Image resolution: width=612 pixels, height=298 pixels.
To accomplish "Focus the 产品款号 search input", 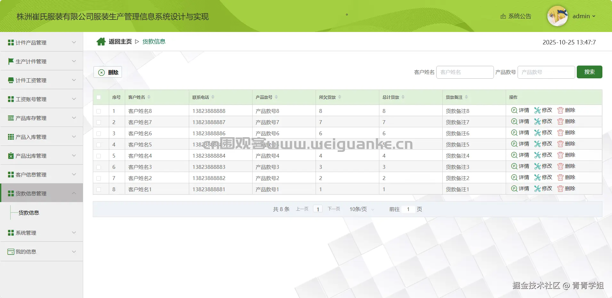I will [x=546, y=72].
